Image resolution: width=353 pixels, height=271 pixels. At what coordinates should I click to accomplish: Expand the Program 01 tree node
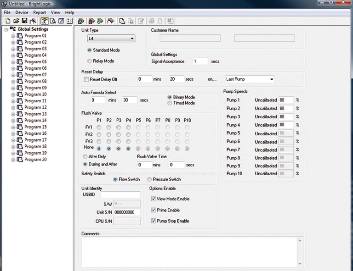[x=13, y=36]
